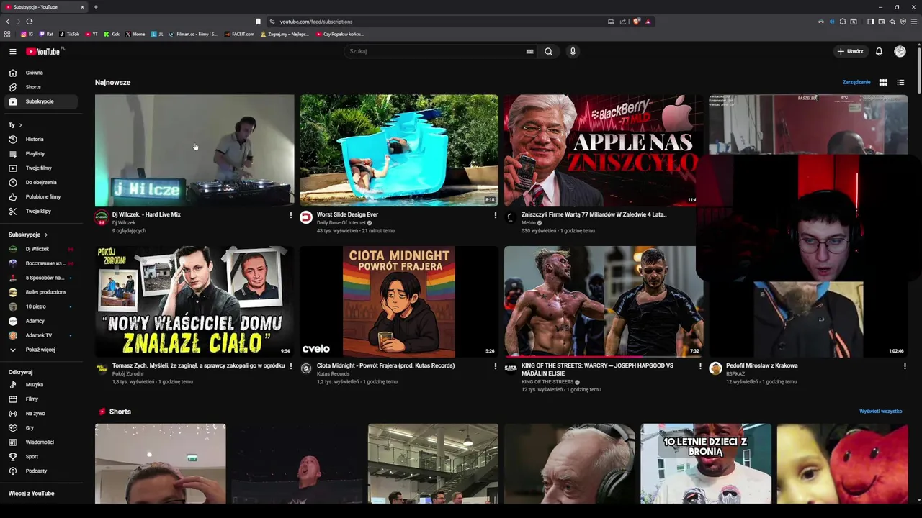922x518 pixels.
Task: Switch subscriptions to list view
Action: 900,82
